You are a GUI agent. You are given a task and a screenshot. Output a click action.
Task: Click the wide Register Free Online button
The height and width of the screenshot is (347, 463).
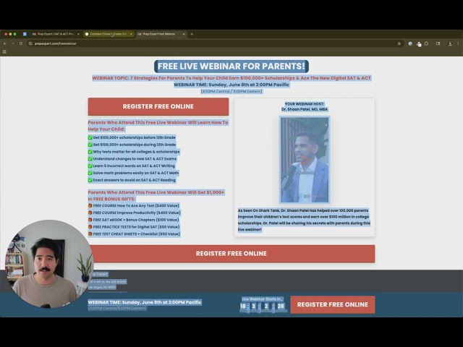231,254
